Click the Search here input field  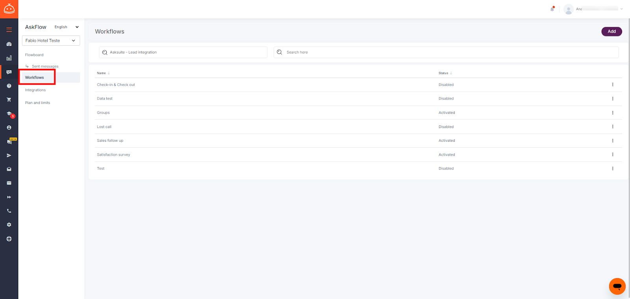(446, 52)
